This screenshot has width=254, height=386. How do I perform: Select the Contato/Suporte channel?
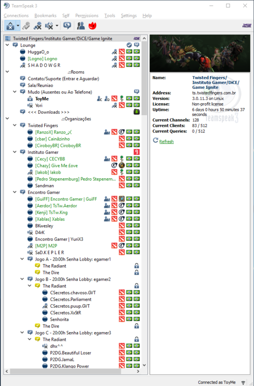click(63, 79)
